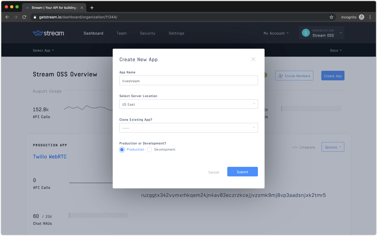Select the Production radio button

click(122, 150)
